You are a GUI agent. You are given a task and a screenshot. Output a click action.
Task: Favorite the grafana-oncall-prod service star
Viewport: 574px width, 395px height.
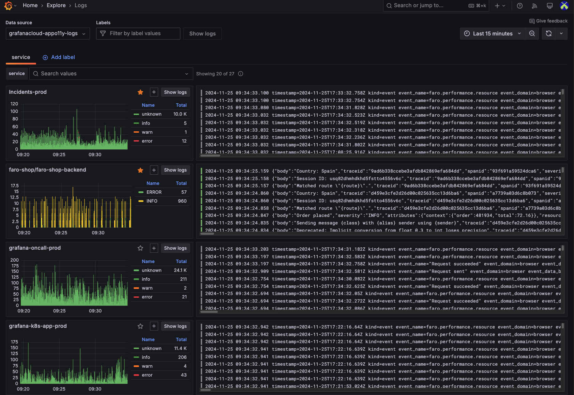140,248
